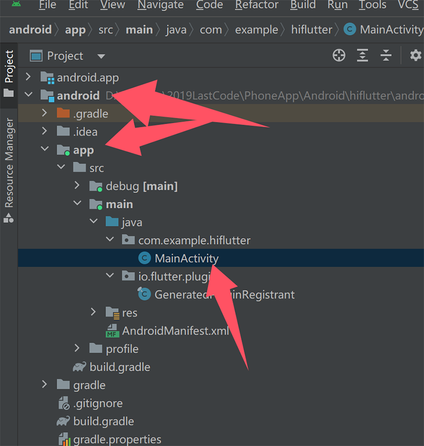Click the Android Studio logo icon
Image resolution: width=424 pixels, height=446 pixels.
click(x=16, y=3)
